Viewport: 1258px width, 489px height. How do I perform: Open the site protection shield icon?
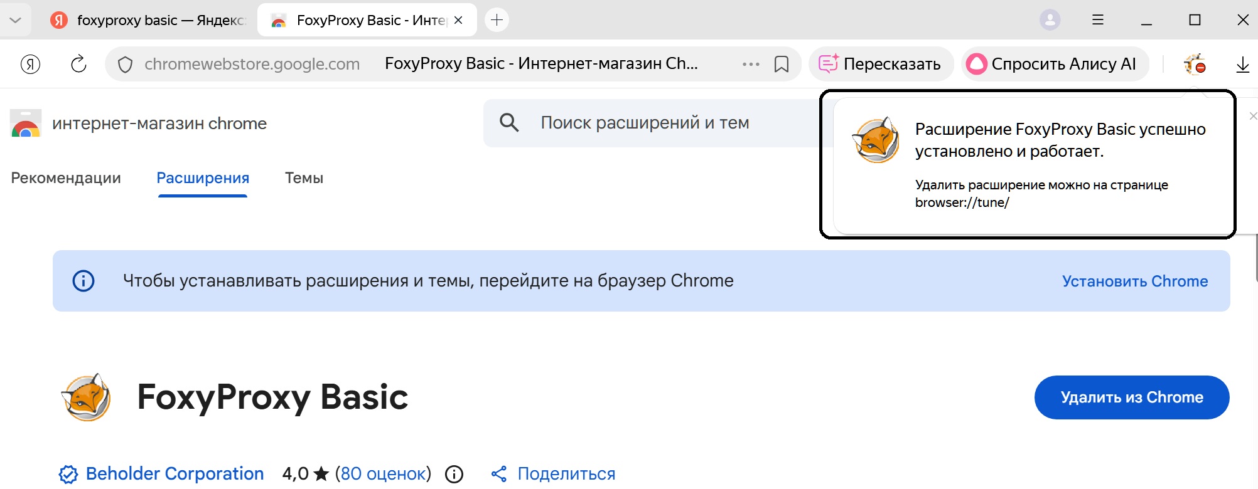coord(125,64)
